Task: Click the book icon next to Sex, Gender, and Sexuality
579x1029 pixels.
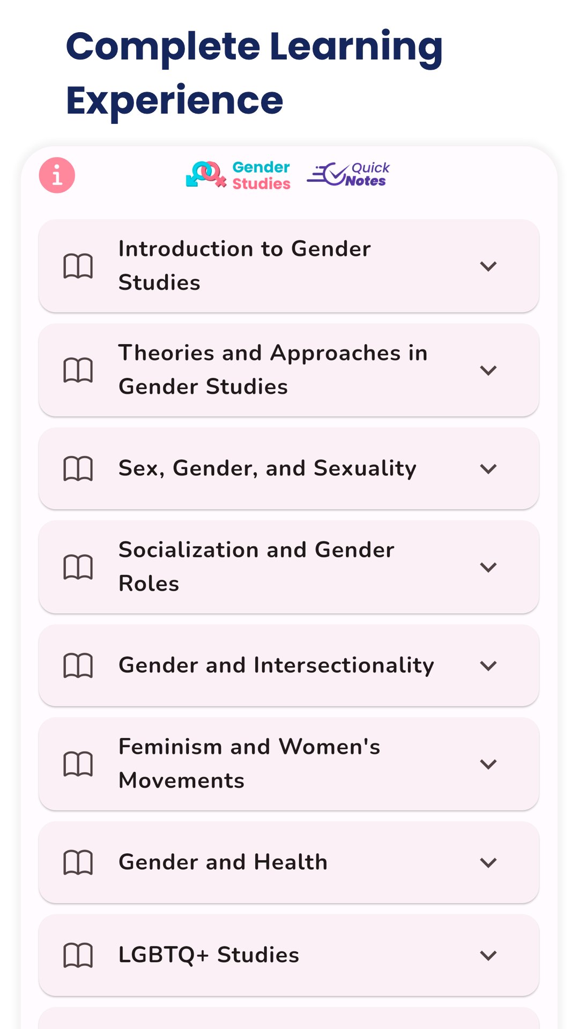Action: pyautogui.click(x=79, y=467)
